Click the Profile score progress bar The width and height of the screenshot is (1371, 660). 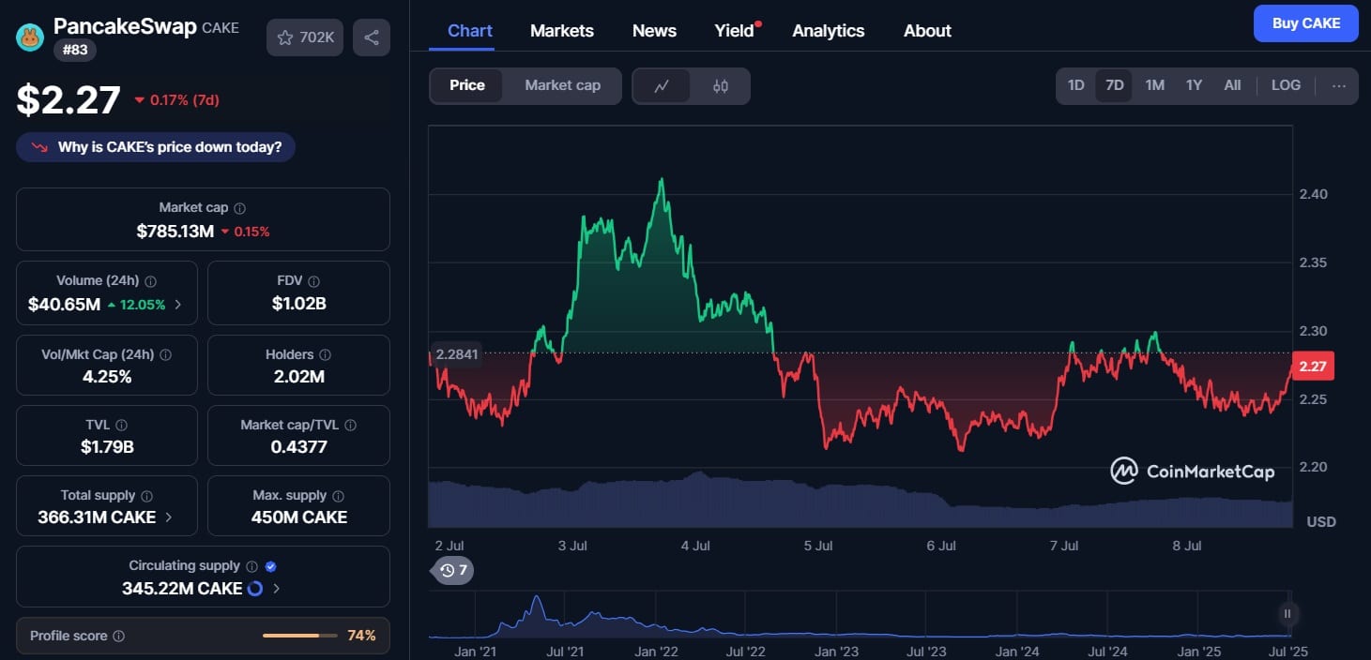click(299, 636)
